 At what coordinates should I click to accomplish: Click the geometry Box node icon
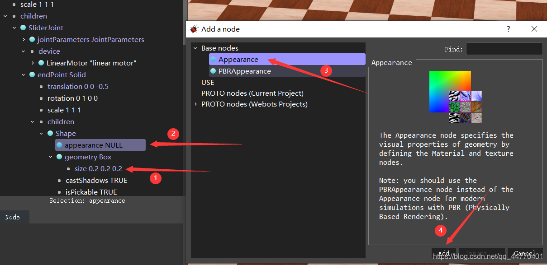(59, 157)
